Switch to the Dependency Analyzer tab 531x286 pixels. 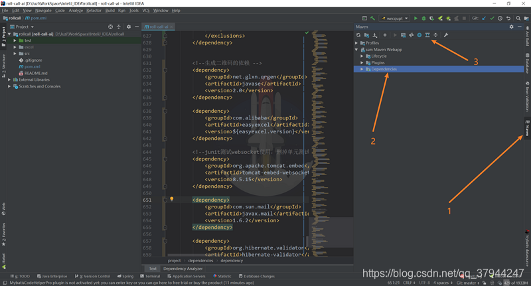(183, 269)
